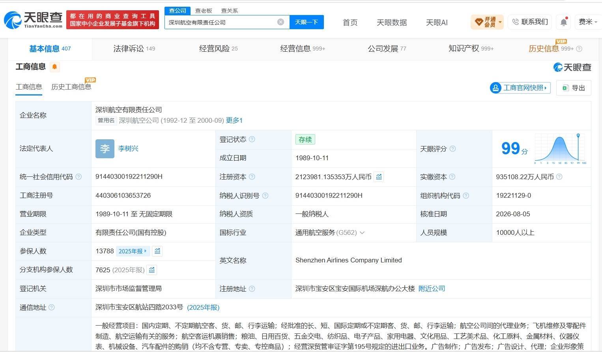Select the 纳税人资质 value 一般纳税人
The width and height of the screenshot is (602, 352).
click(312, 214)
